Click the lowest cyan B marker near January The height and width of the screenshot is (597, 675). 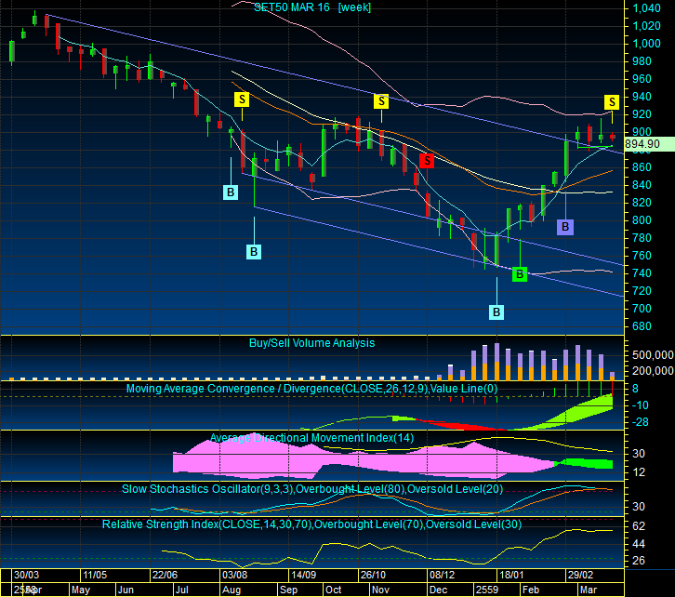point(496,312)
